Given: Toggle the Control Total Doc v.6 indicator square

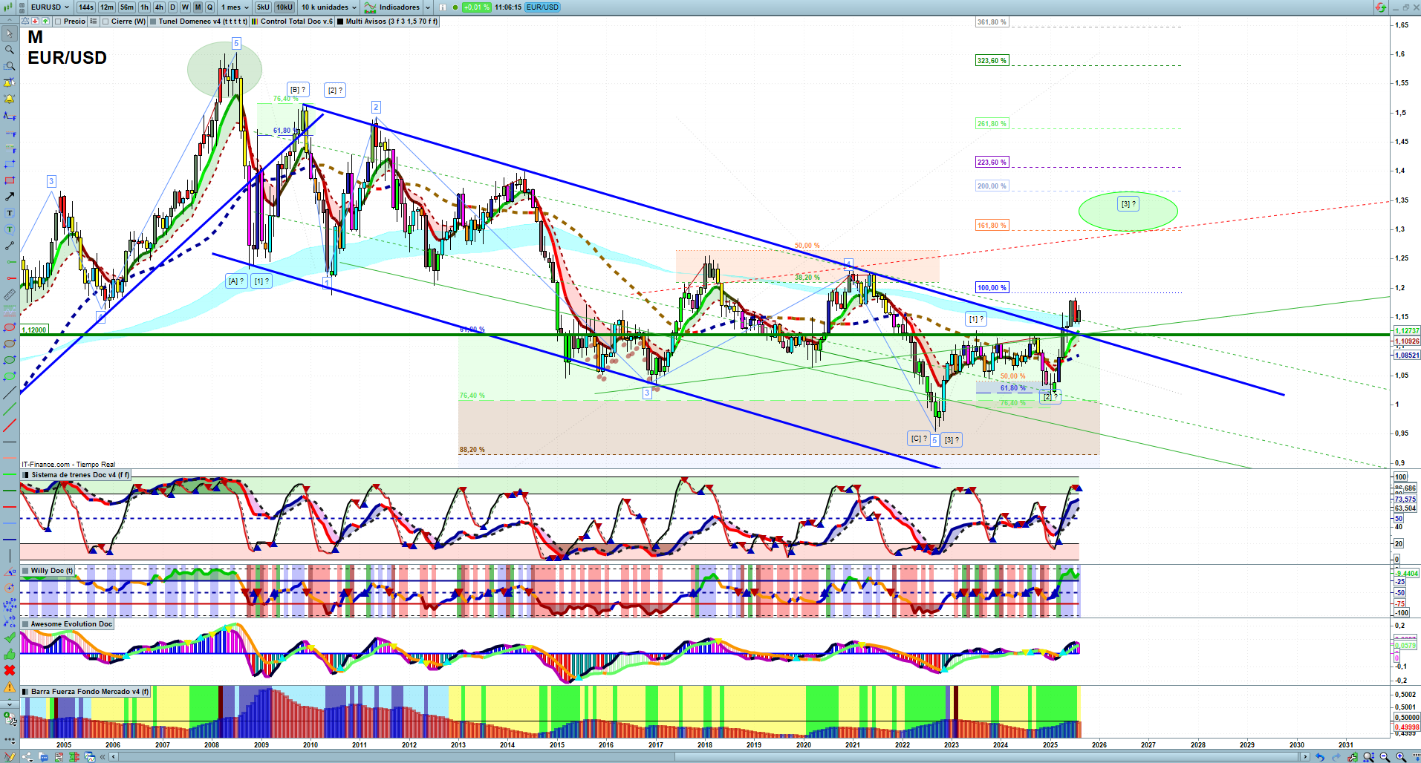Looking at the screenshot, I should tap(255, 22).
